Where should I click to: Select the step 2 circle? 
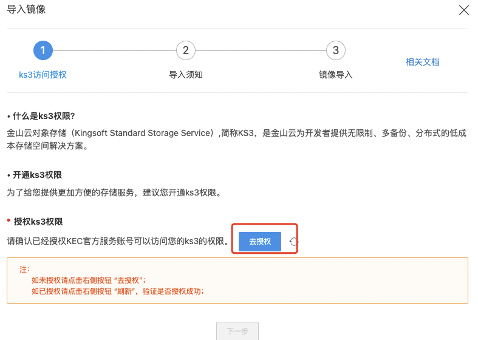[185, 50]
